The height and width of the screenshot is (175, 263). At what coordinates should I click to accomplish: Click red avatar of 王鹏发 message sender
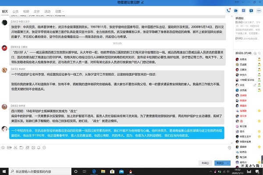click(4, 48)
